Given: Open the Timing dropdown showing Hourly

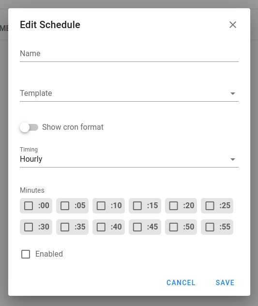Looking at the screenshot, I should point(129,157).
